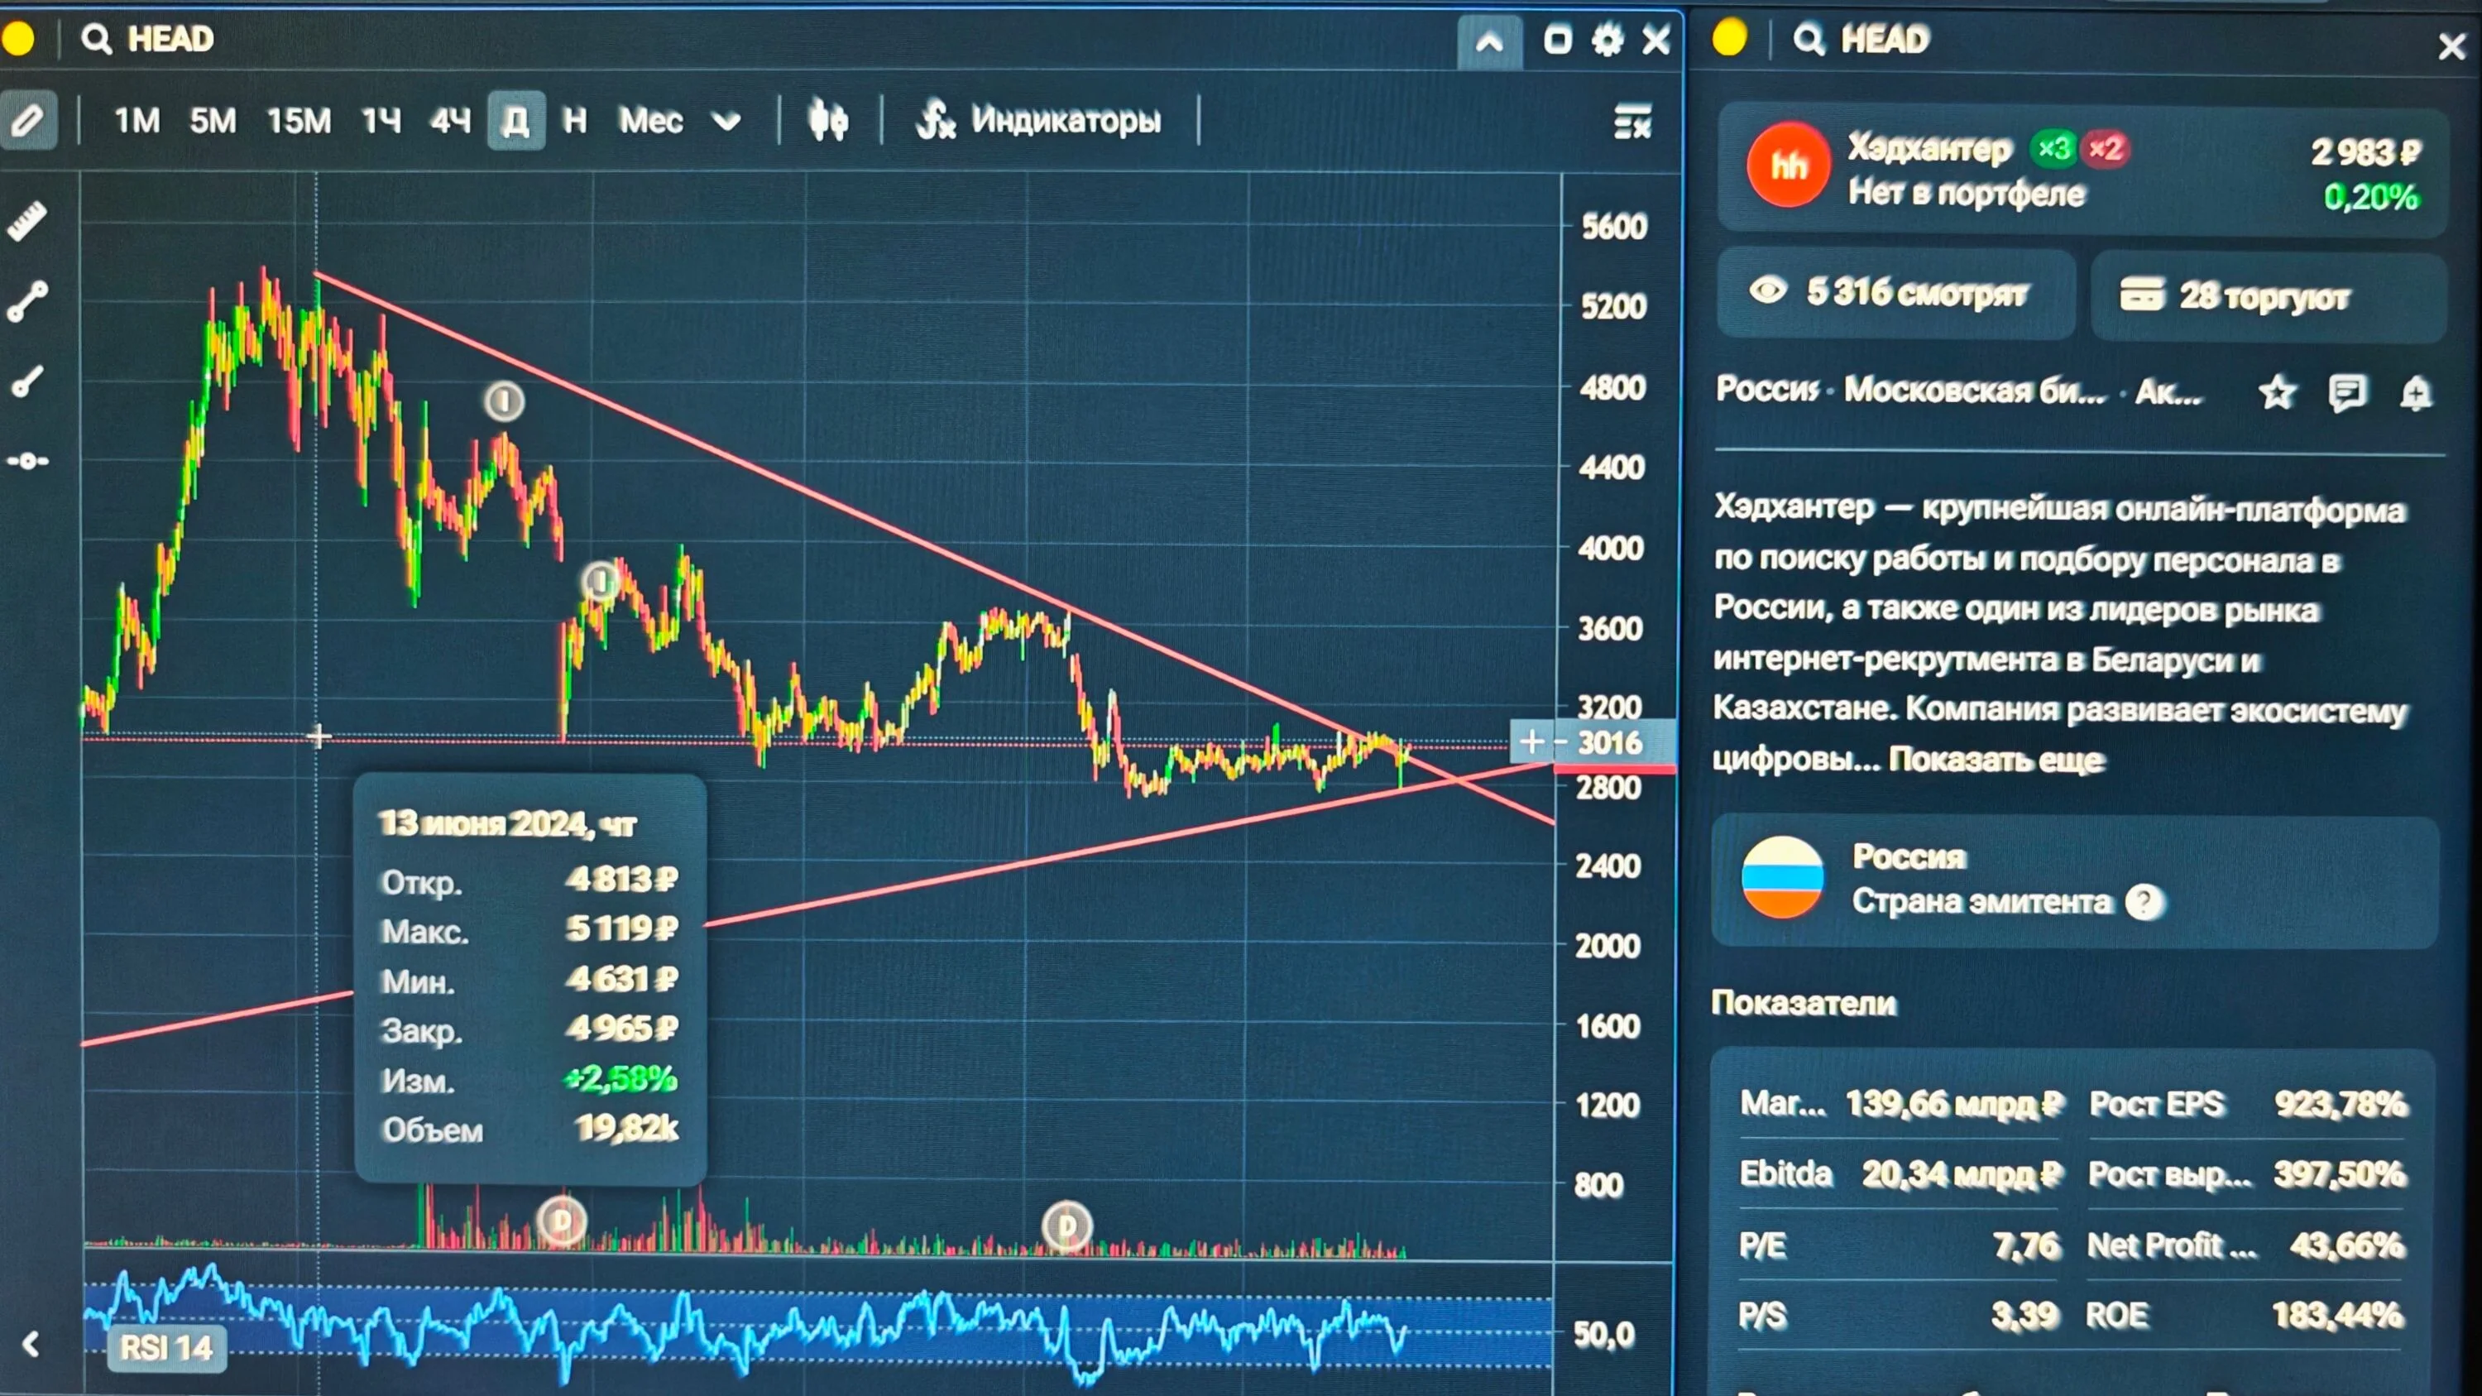2482x1396 pixels.
Task: Click the lower I event marker near 3800
Action: [601, 582]
